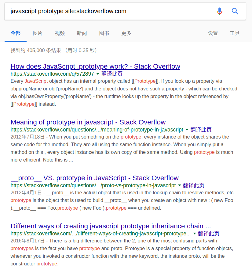Click the blue magnifier search icon
The image size is (252, 274).
point(235,11)
